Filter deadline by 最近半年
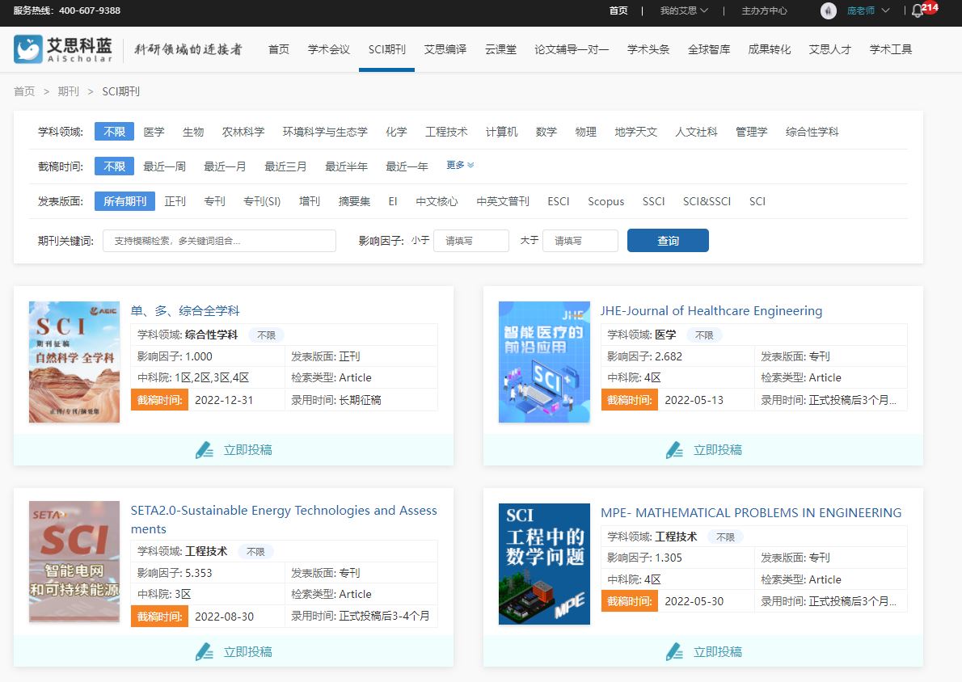Image resolution: width=962 pixels, height=682 pixels. point(346,166)
